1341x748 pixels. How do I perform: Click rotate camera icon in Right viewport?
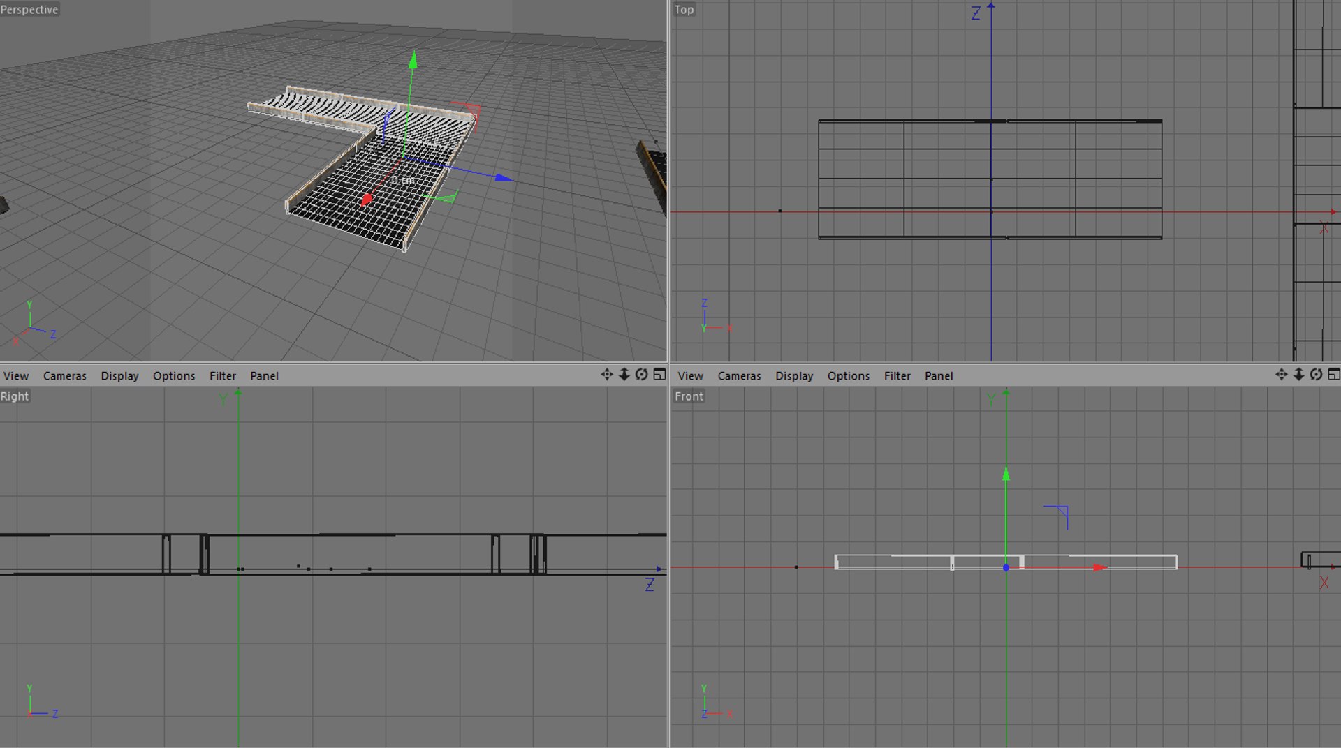click(x=641, y=375)
